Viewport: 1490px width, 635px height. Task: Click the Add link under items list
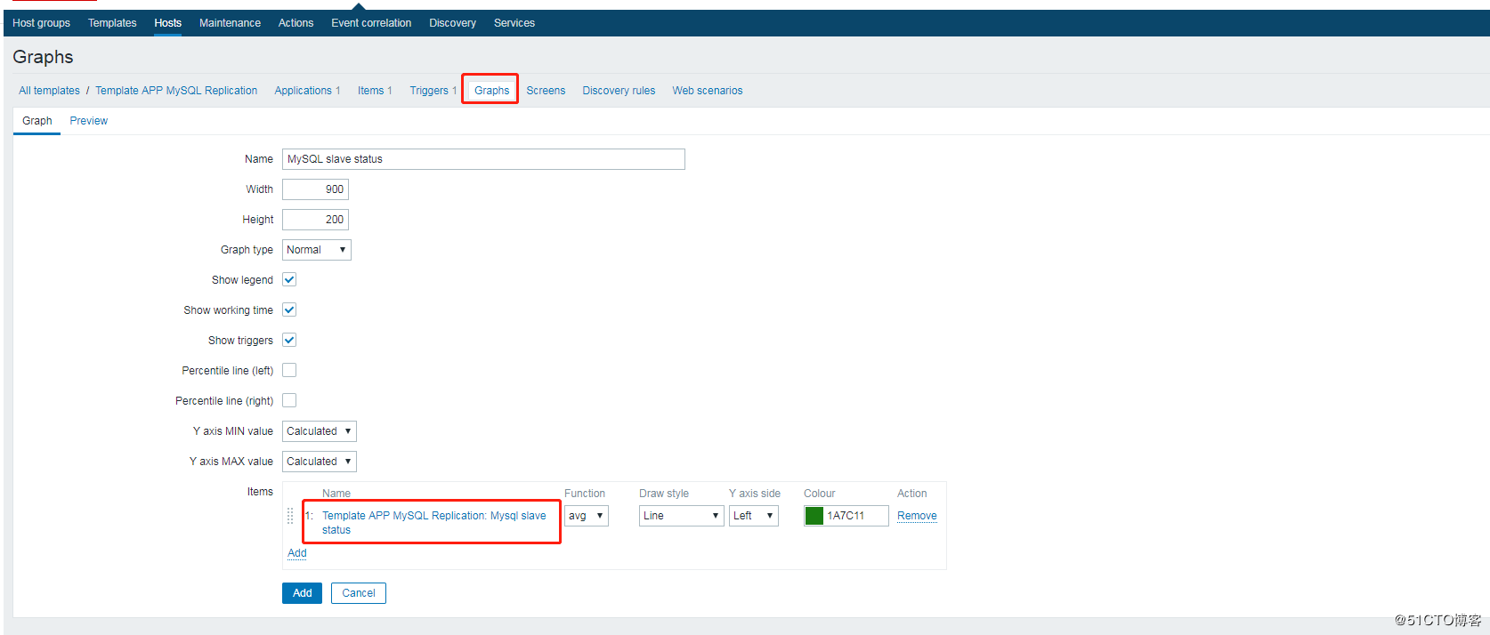pos(297,553)
